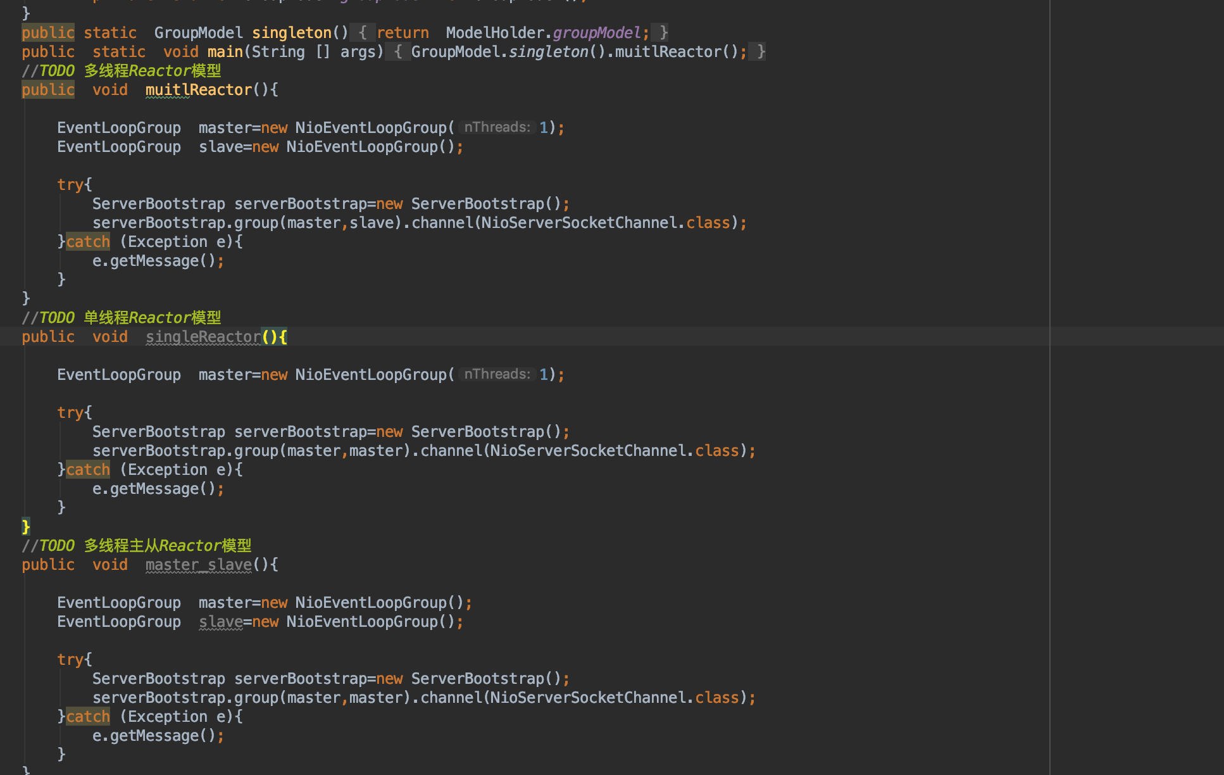1224x775 pixels.
Task: Place cursor on muitlReactor method declaration name
Action: [198, 90]
